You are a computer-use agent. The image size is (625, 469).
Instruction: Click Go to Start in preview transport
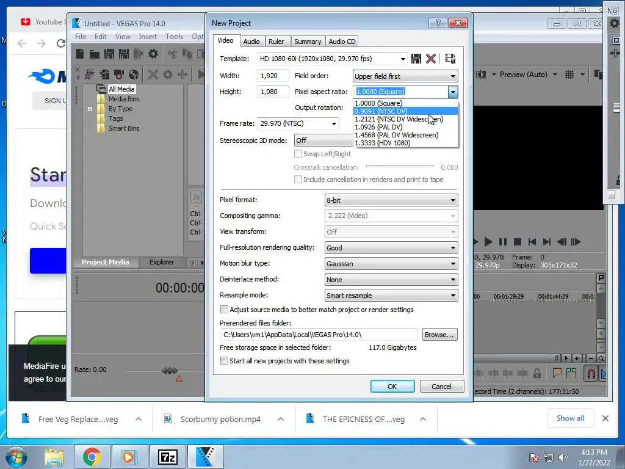point(532,242)
